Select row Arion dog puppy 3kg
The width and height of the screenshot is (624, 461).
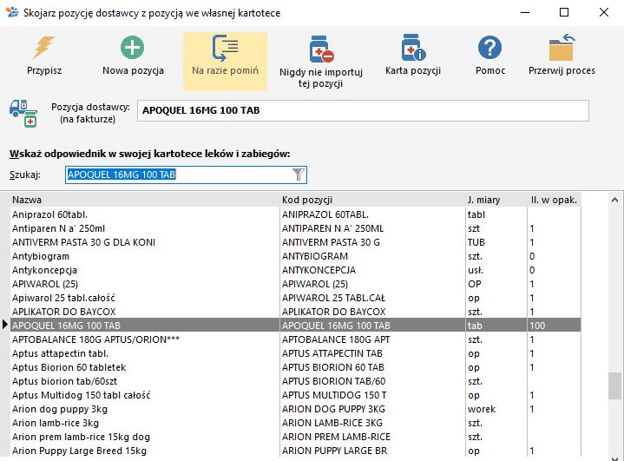click(x=295, y=409)
